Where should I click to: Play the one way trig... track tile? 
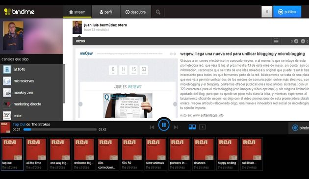pyautogui.click(x=60, y=154)
